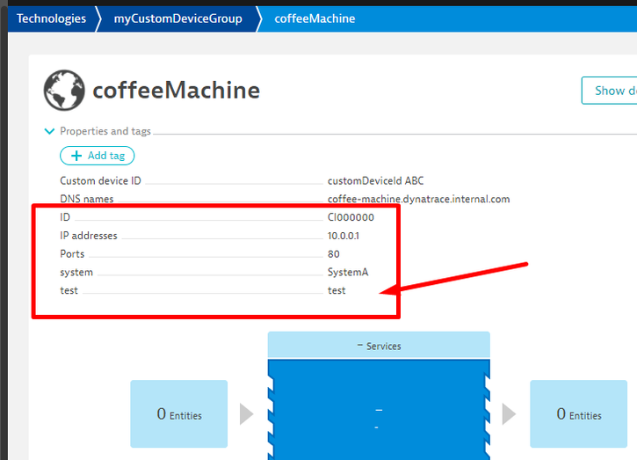The width and height of the screenshot is (637, 460).
Task: Open the Technologies breadcrumb
Action: pyautogui.click(x=51, y=18)
